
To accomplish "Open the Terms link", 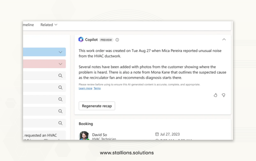I will tap(97, 88).
